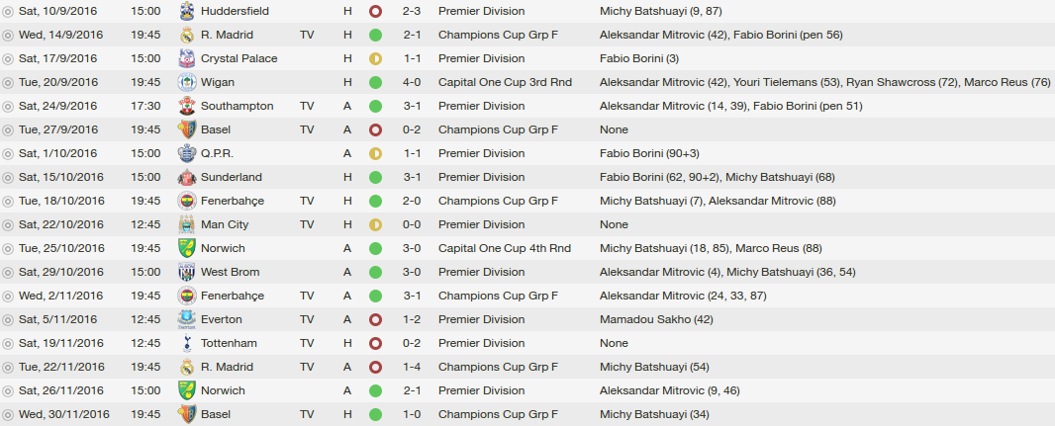This screenshot has height=426, width=1055.
Task: Open the West Brom team link
Action: click(x=231, y=272)
